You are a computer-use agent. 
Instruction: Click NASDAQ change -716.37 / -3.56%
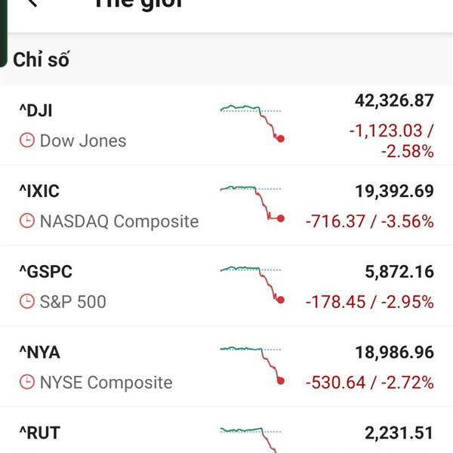click(x=369, y=222)
